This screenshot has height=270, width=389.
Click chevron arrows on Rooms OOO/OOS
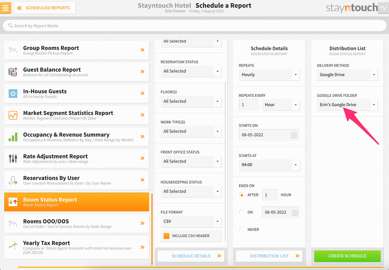point(142,223)
